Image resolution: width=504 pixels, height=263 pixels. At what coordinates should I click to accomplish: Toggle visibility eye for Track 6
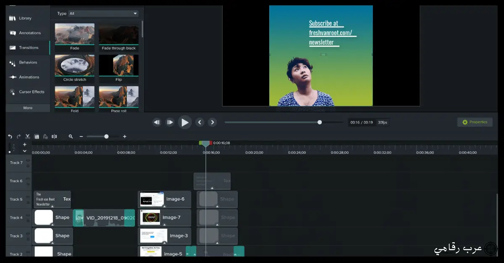click(28, 179)
